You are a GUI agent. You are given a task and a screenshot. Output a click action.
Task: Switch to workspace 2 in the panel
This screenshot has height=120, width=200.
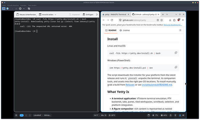coord(26,115)
